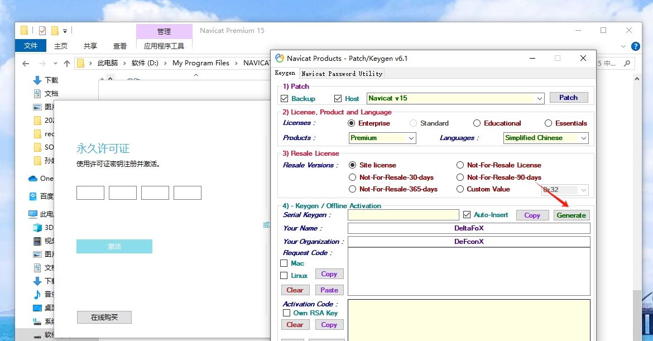This screenshot has height=341, width=653.
Task: Select the Educational license radio button
Action: pos(477,123)
